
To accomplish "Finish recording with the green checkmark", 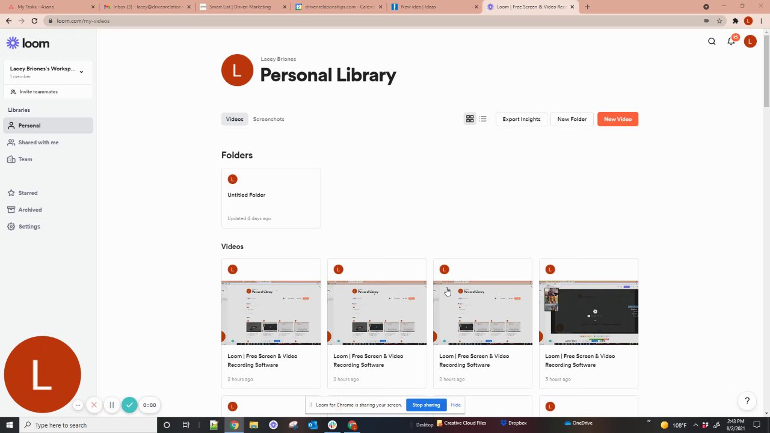I will (x=129, y=405).
